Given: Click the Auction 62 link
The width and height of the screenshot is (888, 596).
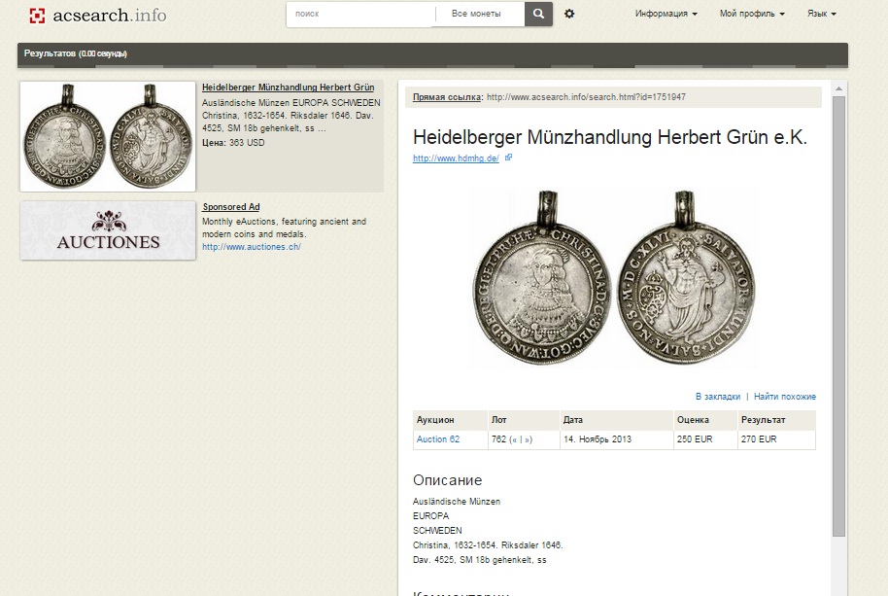Looking at the screenshot, I should pos(438,439).
